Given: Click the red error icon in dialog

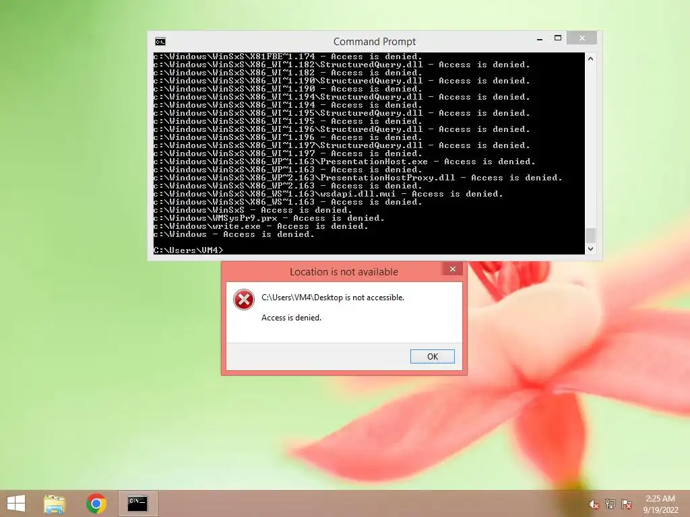Looking at the screenshot, I should pos(244,300).
